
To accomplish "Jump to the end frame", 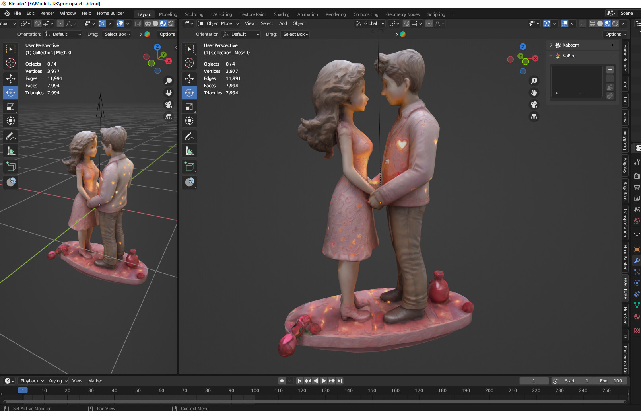I will pyautogui.click(x=340, y=381).
